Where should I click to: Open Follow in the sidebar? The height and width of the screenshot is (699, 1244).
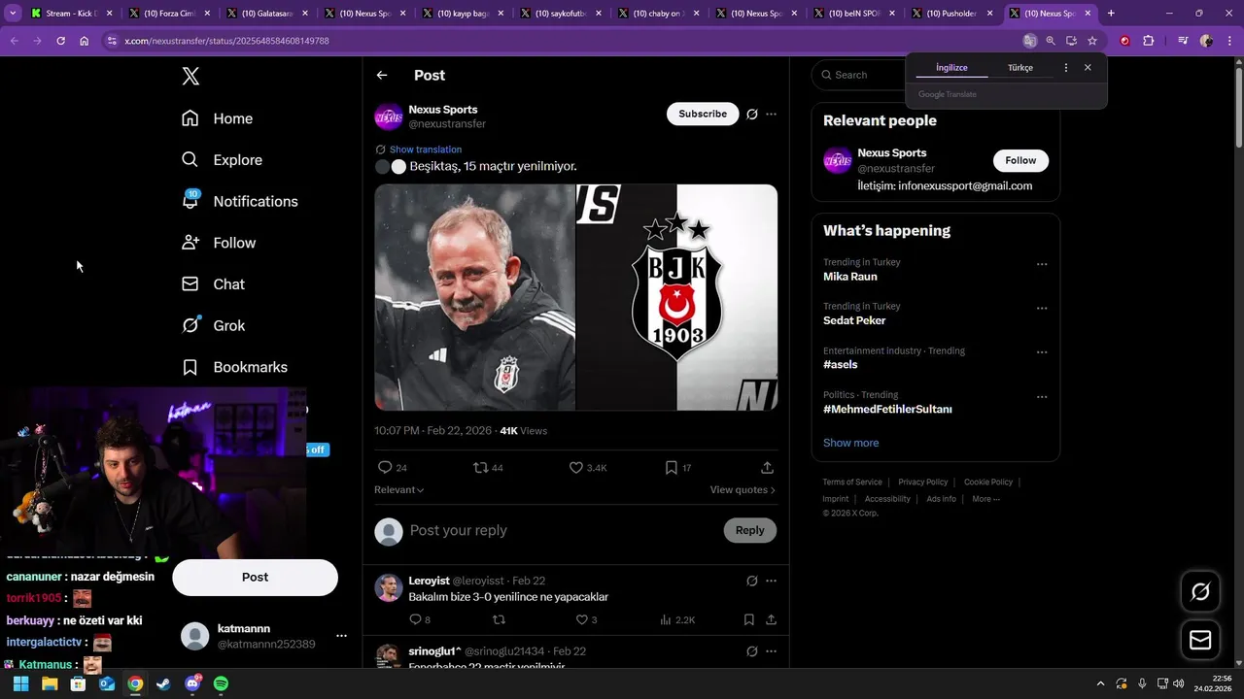(219, 243)
